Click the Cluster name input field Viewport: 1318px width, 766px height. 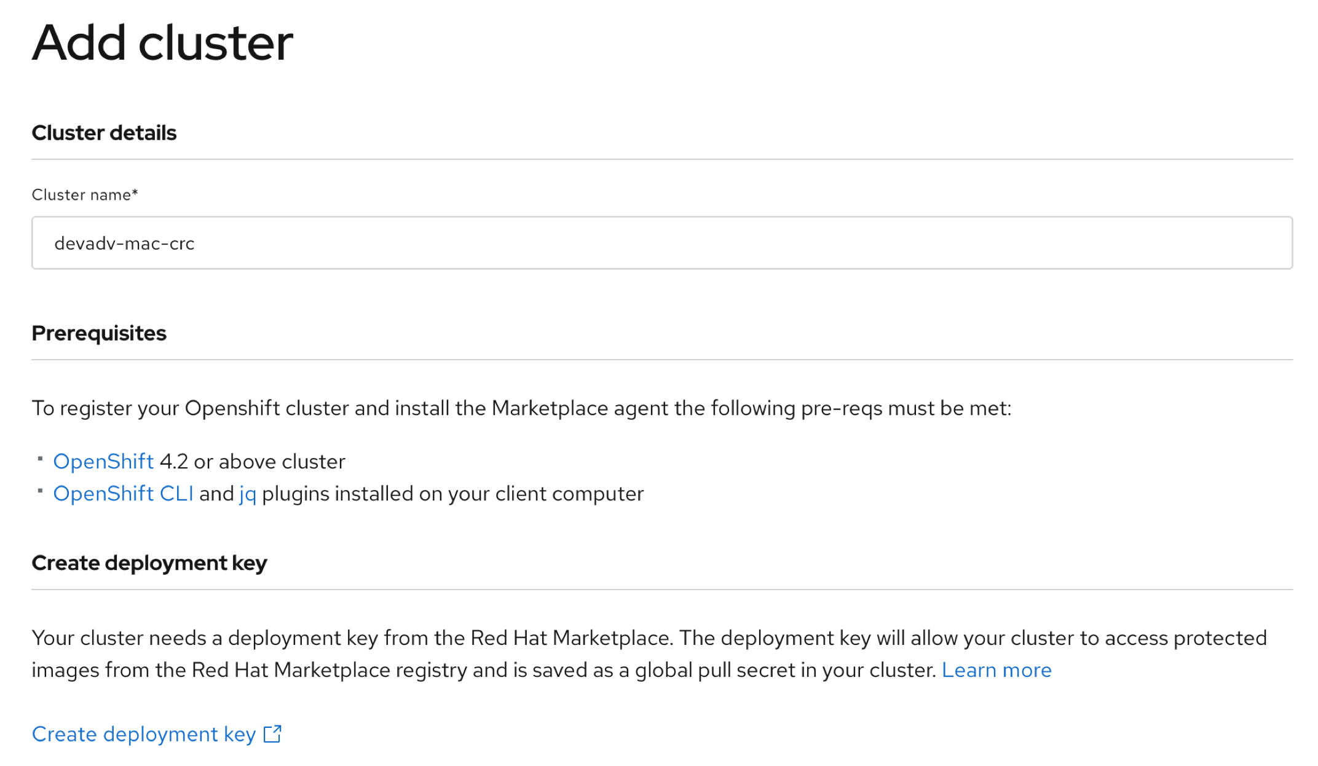(662, 243)
